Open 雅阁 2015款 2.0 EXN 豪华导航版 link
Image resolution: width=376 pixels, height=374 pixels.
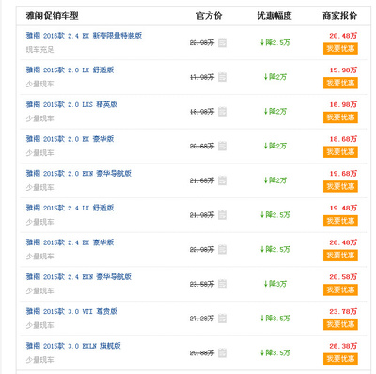(x=79, y=173)
